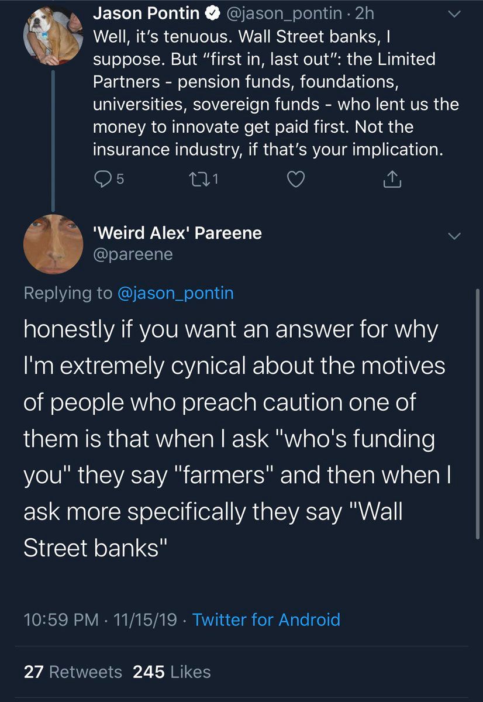
Task: Open Weird Alex Pareene's avatar
Action: (x=53, y=243)
